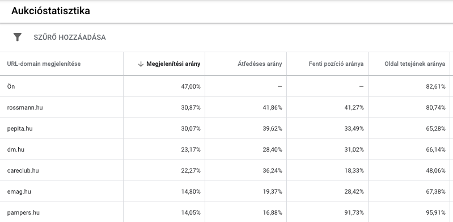Click rossmann.hu 41,86% overlap rate value
The image size is (453, 222).
pyautogui.click(x=273, y=108)
